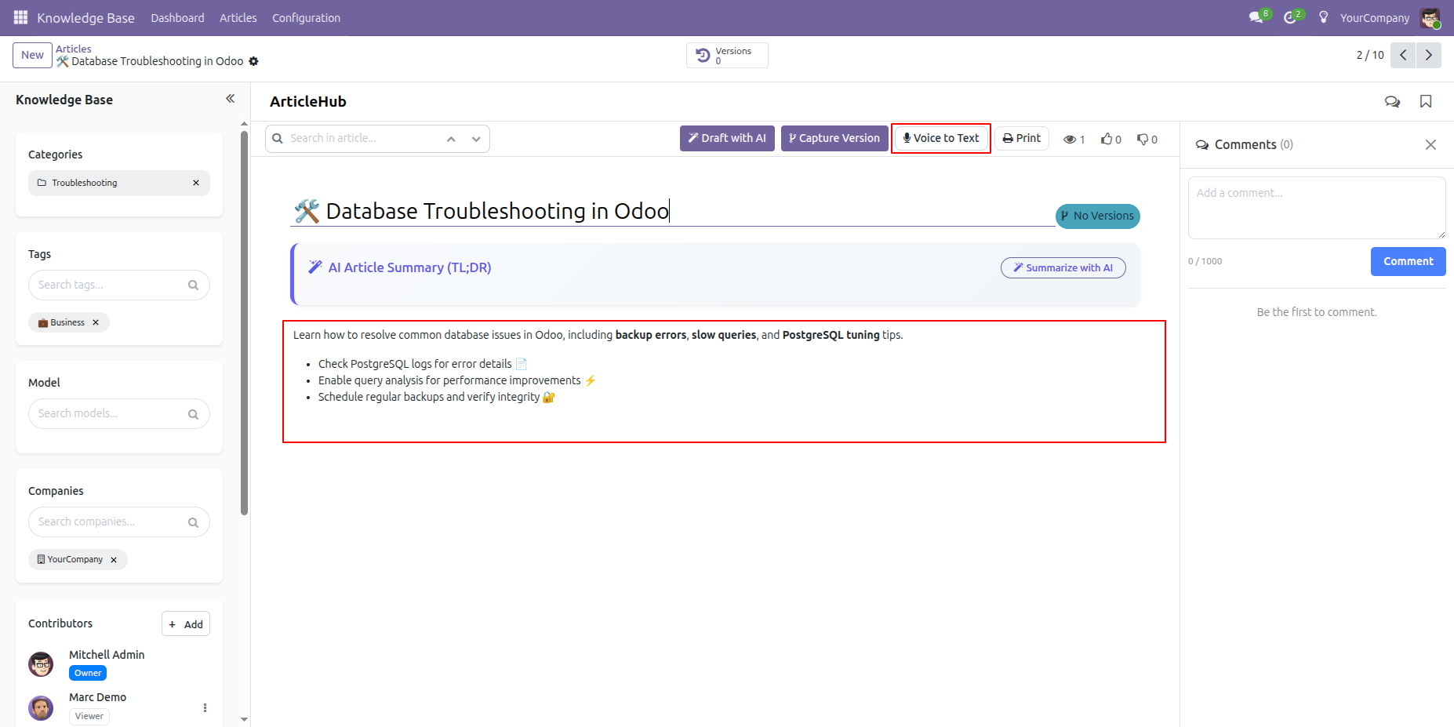Click the Articles breadcrumb link
Image resolution: width=1454 pixels, height=727 pixels.
pos(74,49)
